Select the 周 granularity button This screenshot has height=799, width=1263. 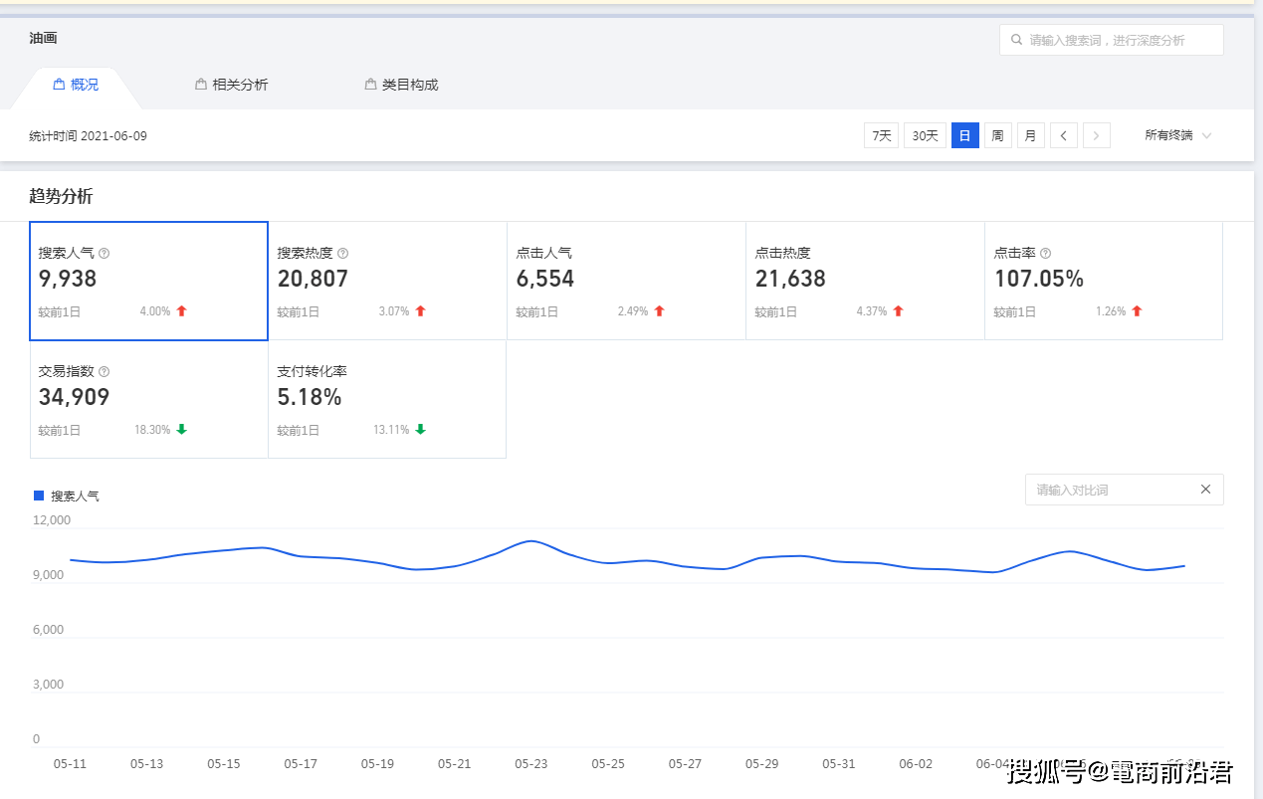coord(997,135)
